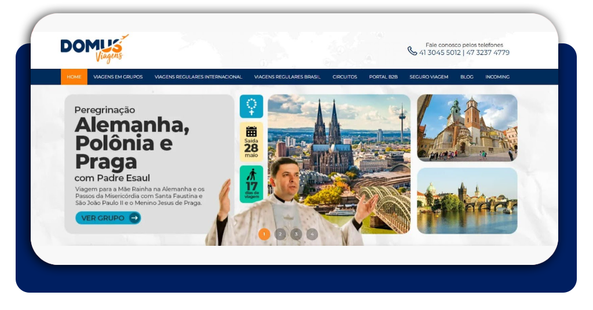The image size is (593, 310).
Task: Open the HOME menu item
Action: coord(74,77)
